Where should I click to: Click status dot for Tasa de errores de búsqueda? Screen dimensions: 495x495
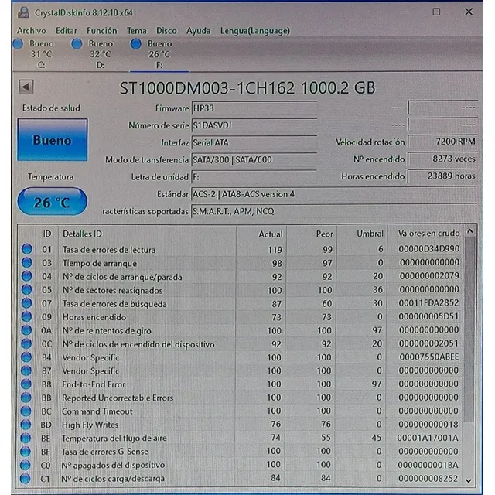pos(27,303)
